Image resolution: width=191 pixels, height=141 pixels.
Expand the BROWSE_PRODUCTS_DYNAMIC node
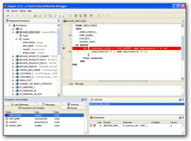click(x=13, y=56)
